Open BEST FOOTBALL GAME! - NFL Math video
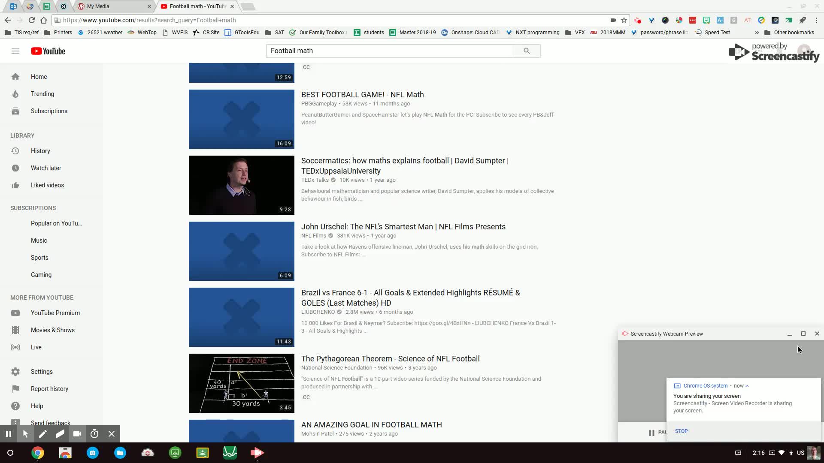This screenshot has height=463, width=824. [362, 95]
